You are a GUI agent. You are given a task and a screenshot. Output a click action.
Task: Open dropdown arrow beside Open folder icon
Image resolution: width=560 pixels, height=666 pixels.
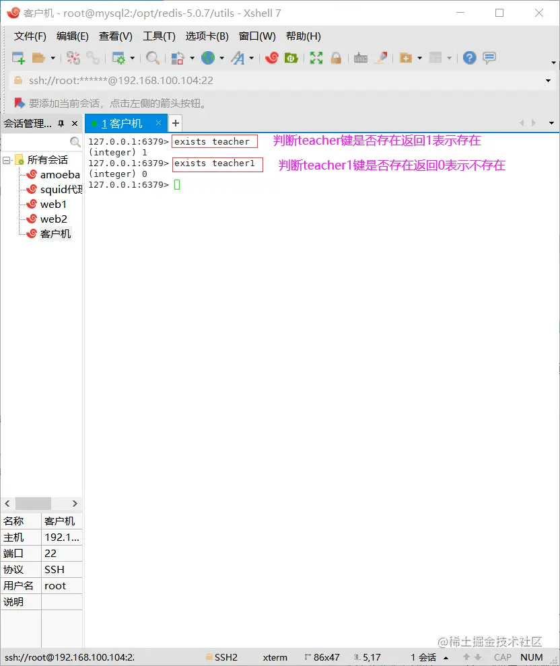click(53, 58)
